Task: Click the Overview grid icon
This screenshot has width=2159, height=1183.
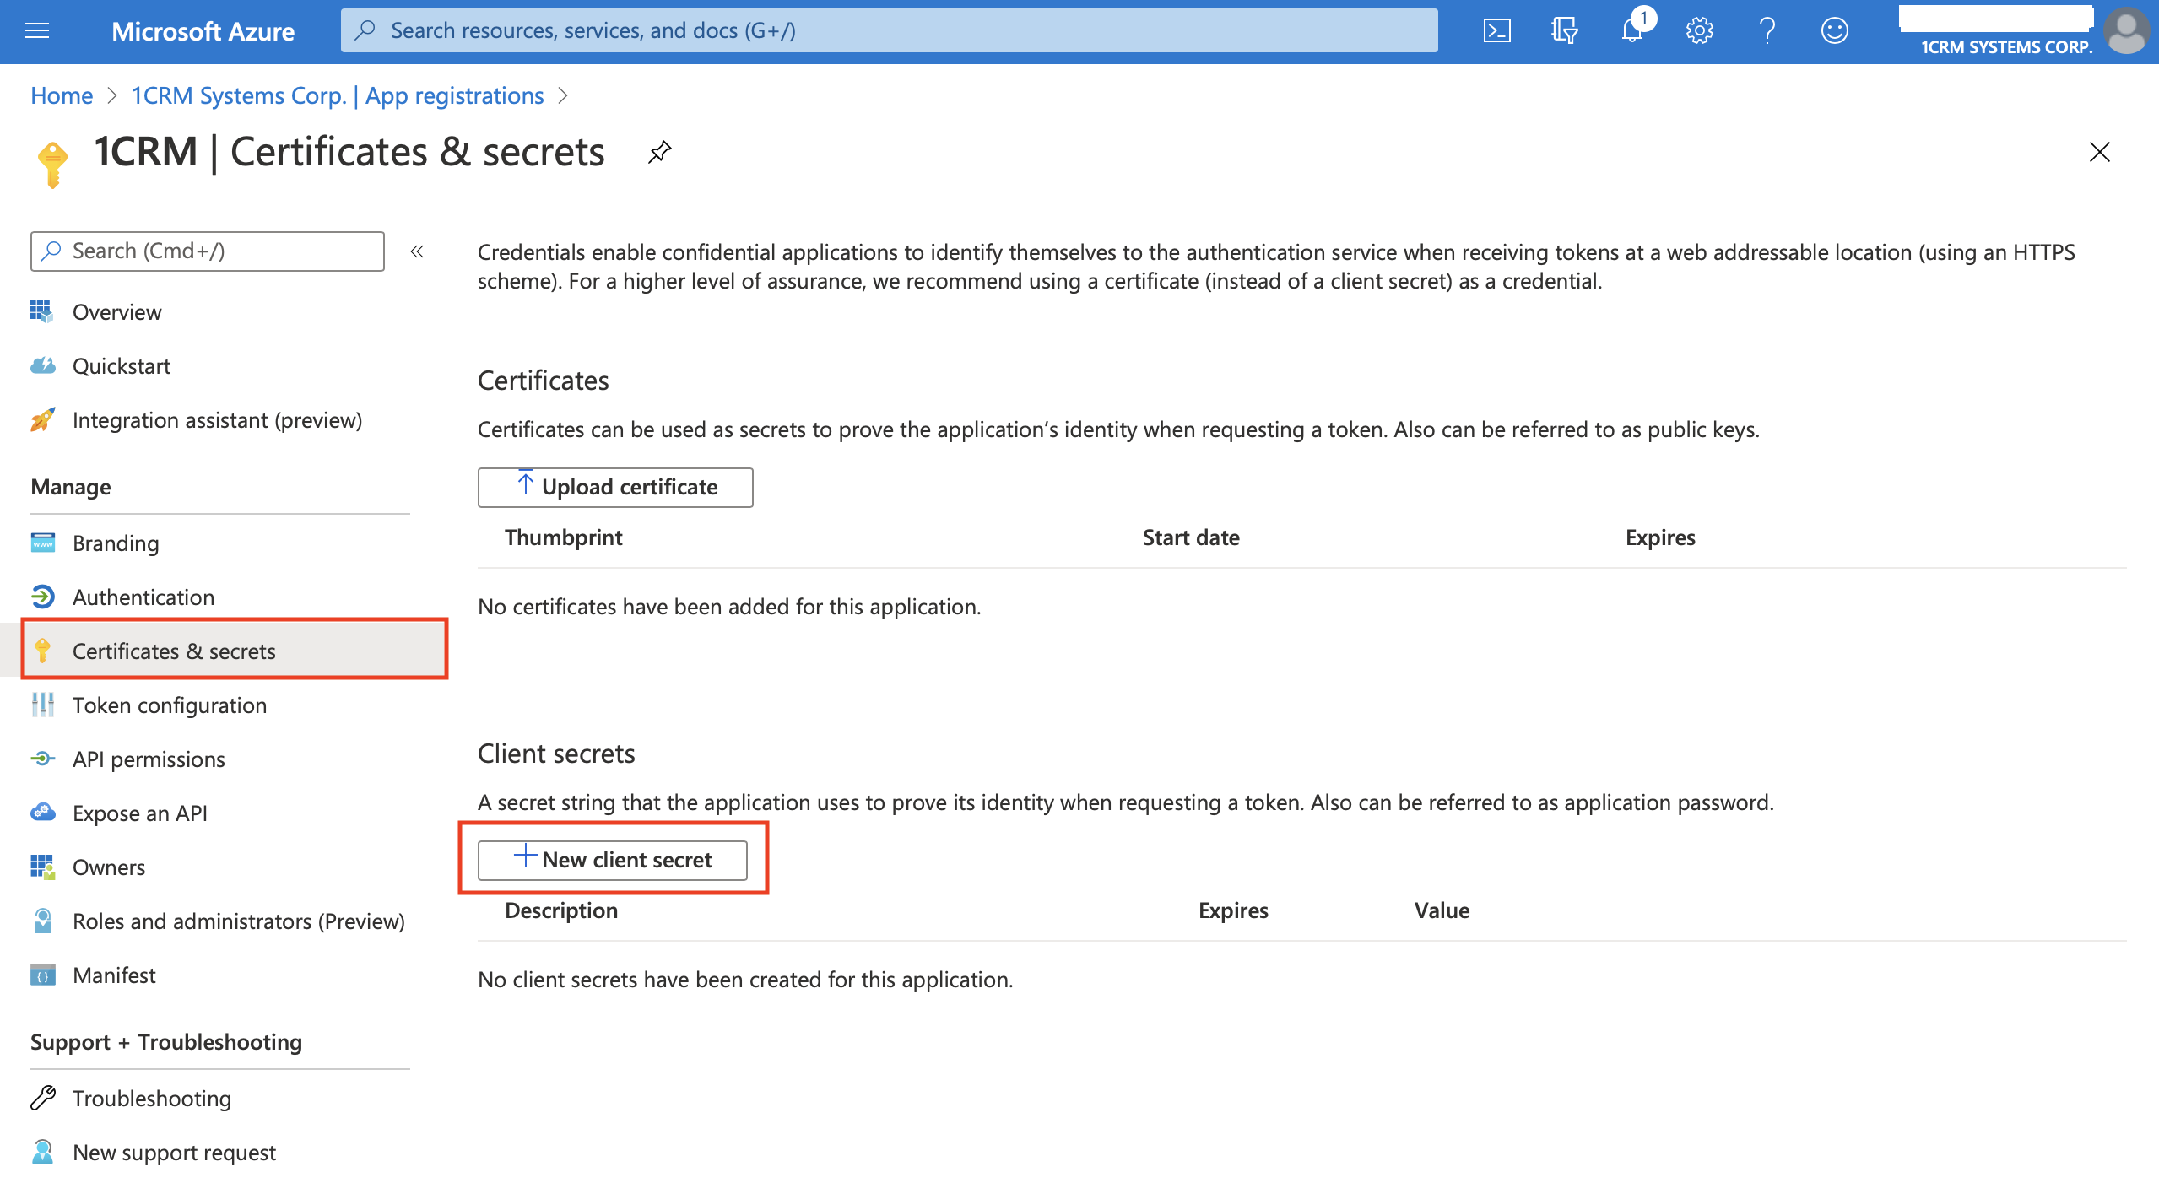Action: tap(42, 311)
